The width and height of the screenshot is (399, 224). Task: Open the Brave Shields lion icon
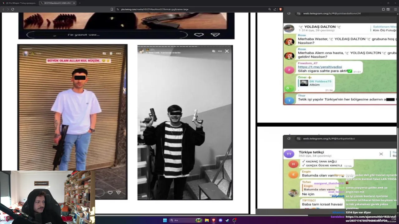click(x=281, y=9)
